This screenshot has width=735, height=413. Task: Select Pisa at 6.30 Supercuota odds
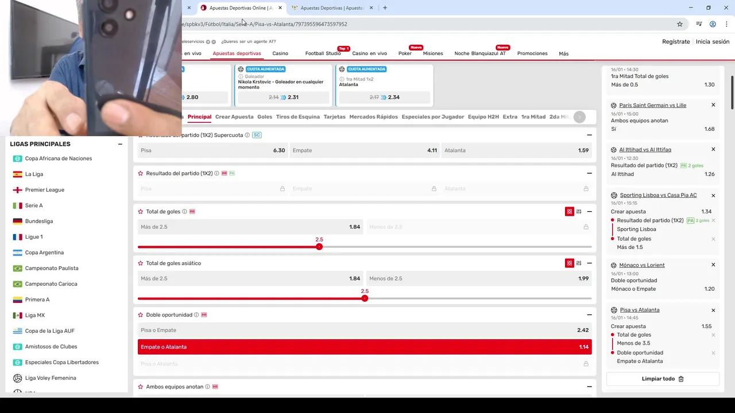click(x=212, y=150)
